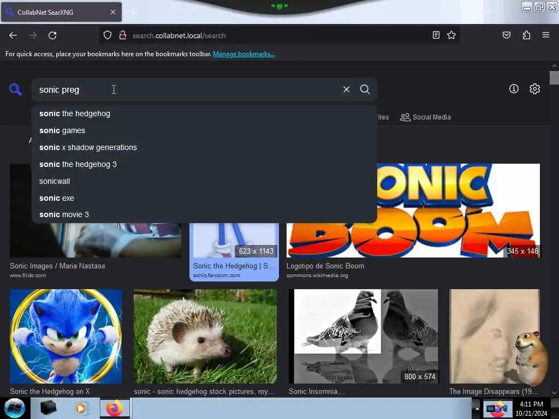Click the Firefox taskbar icon
Screen dimensions: 559x419
pyautogui.click(x=114, y=408)
